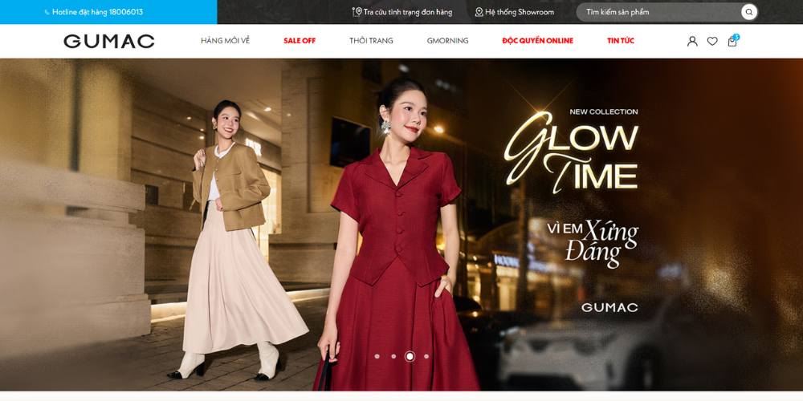Open the SALE OFF menu
The image size is (803, 401).
(x=300, y=41)
